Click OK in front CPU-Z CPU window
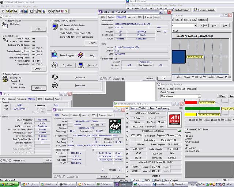 pos(118,176)
